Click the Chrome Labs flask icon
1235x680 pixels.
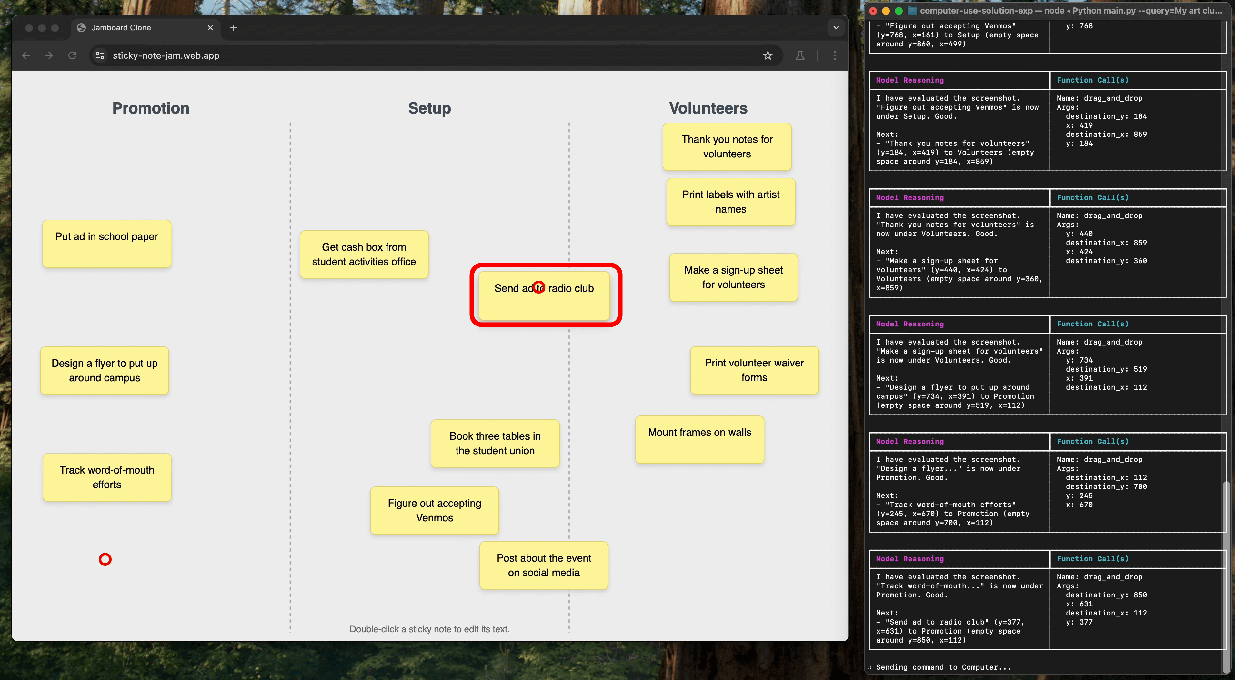800,55
